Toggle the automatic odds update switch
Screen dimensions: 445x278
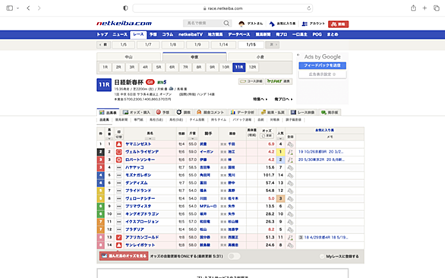click(234, 256)
